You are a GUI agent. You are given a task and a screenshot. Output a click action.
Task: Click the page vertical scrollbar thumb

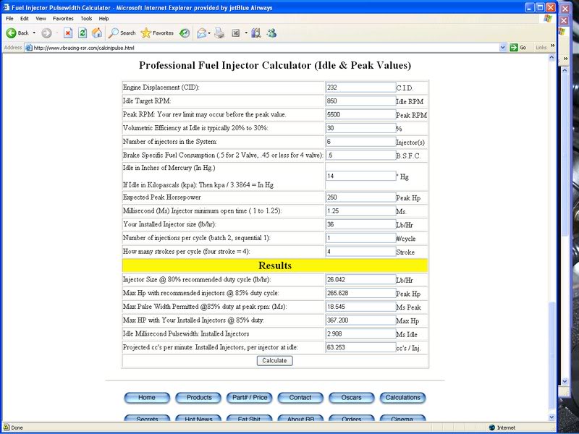click(551, 356)
